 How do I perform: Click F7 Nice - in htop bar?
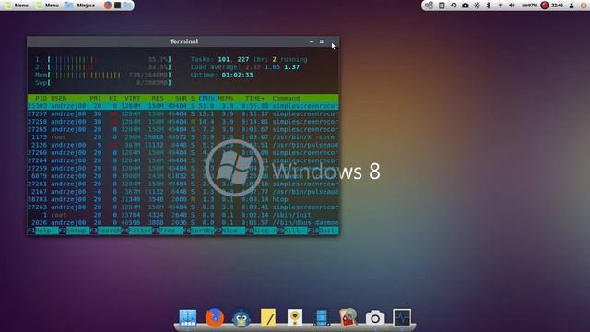230,231
